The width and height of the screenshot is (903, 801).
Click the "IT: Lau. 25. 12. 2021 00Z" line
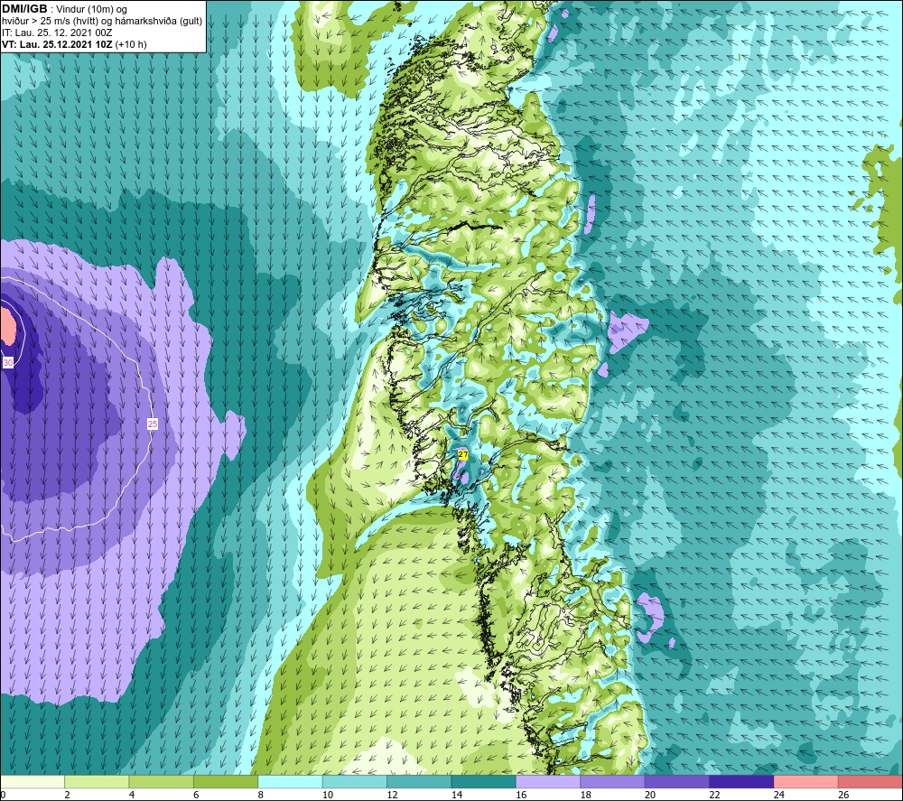coord(57,33)
